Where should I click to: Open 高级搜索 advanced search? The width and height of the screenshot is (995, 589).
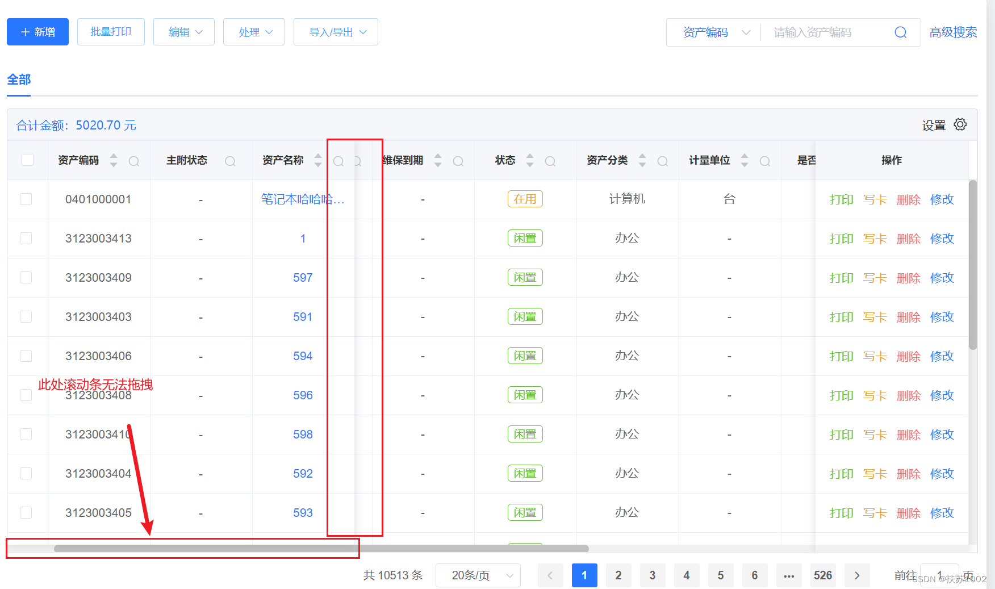tap(953, 32)
